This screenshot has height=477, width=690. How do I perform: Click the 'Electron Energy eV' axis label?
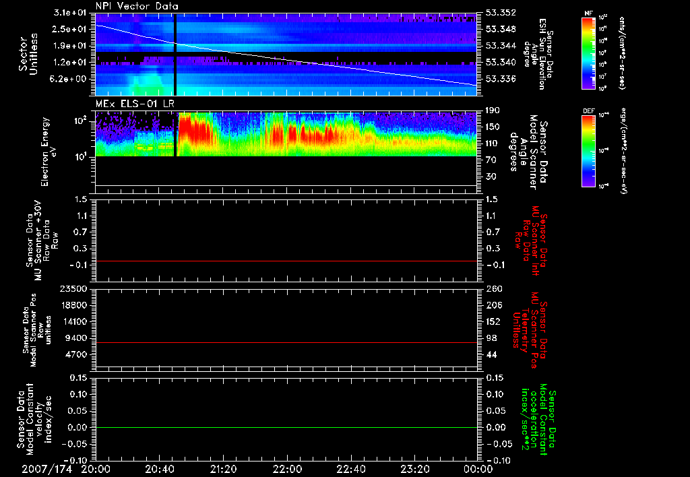(49, 152)
